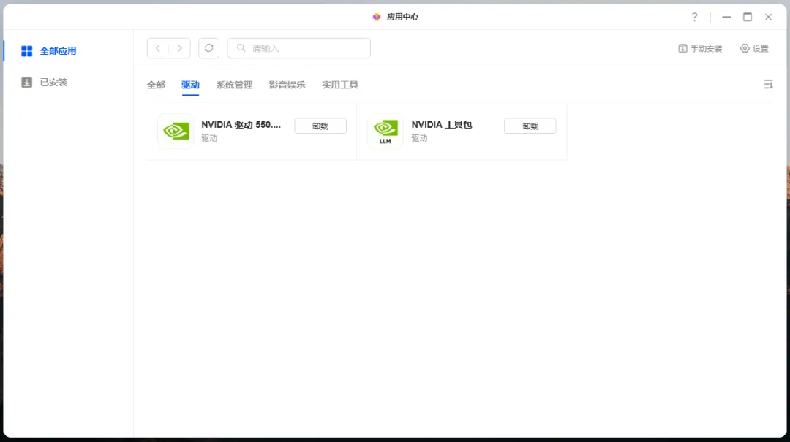Click the 请输入 search field
Viewport: 790px width, 442px height.
pos(307,48)
